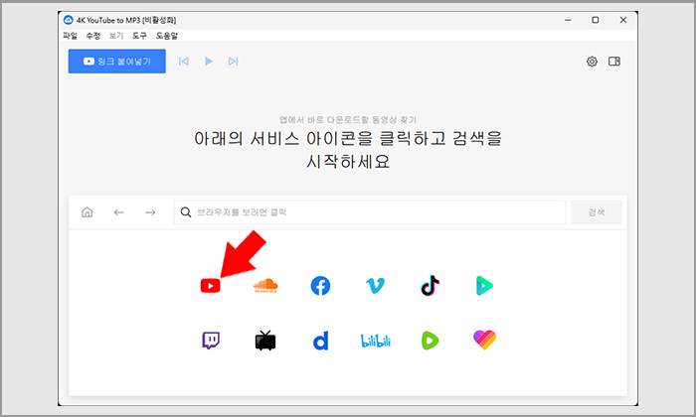Open Rumble green play icon
This screenshot has height=417, width=696.
pyautogui.click(x=430, y=341)
